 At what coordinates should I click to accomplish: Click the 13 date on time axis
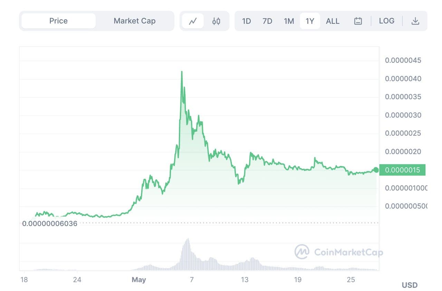click(244, 280)
